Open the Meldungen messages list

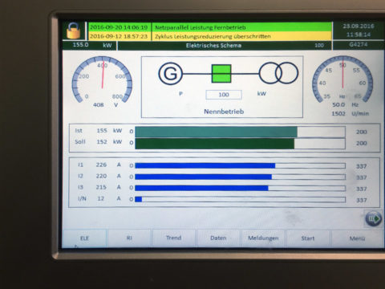(x=263, y=238)
